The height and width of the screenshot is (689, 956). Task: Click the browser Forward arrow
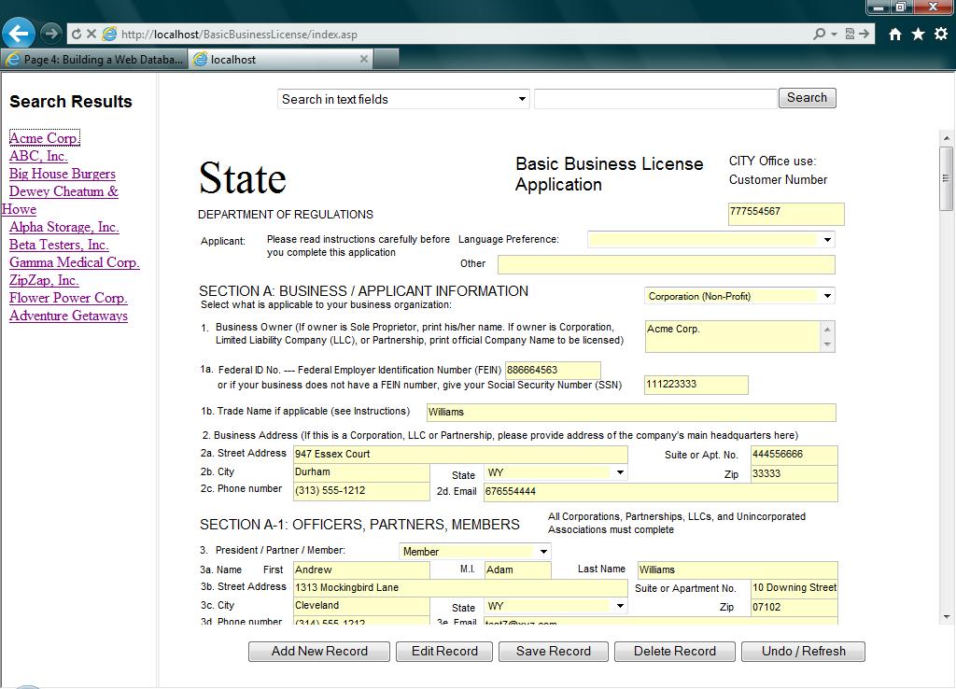[x=51, y=34]
